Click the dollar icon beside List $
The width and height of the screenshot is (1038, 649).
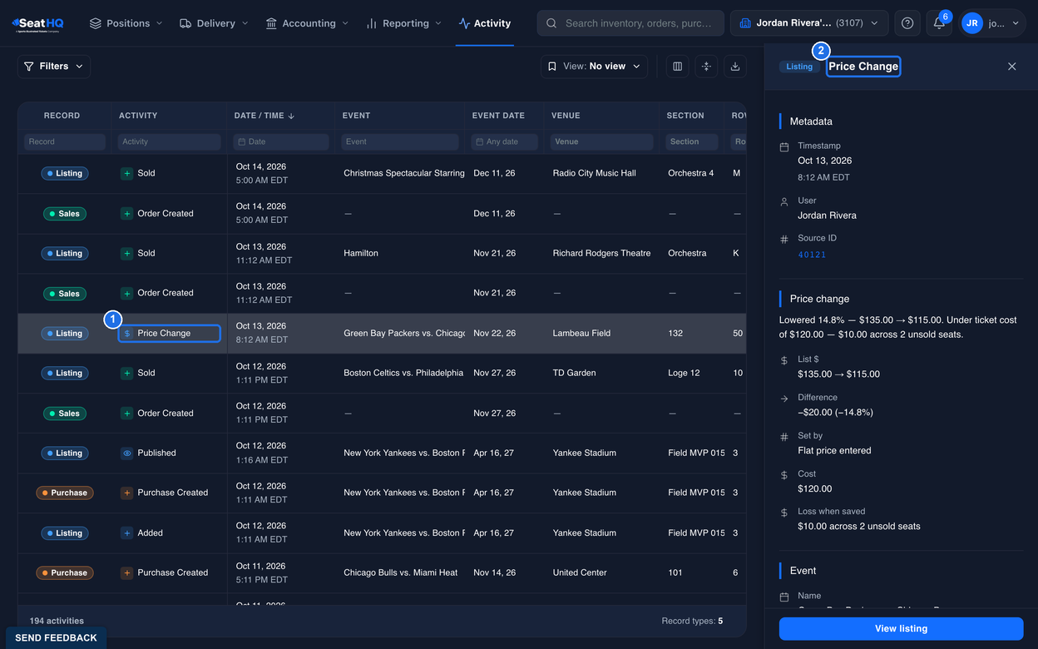click(x=784, y=360)
